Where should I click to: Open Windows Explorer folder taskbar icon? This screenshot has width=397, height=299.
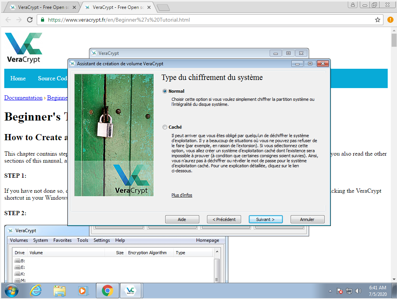(x=60, y=291)
